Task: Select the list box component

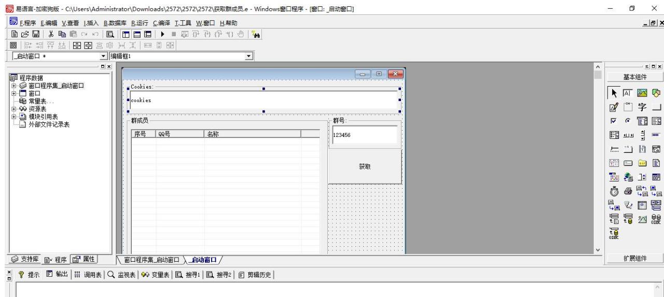Action: point(656,122)
